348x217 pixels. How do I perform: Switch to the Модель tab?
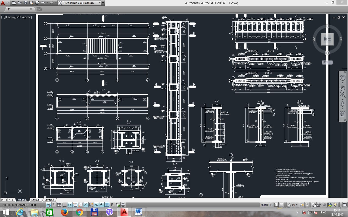23,200
